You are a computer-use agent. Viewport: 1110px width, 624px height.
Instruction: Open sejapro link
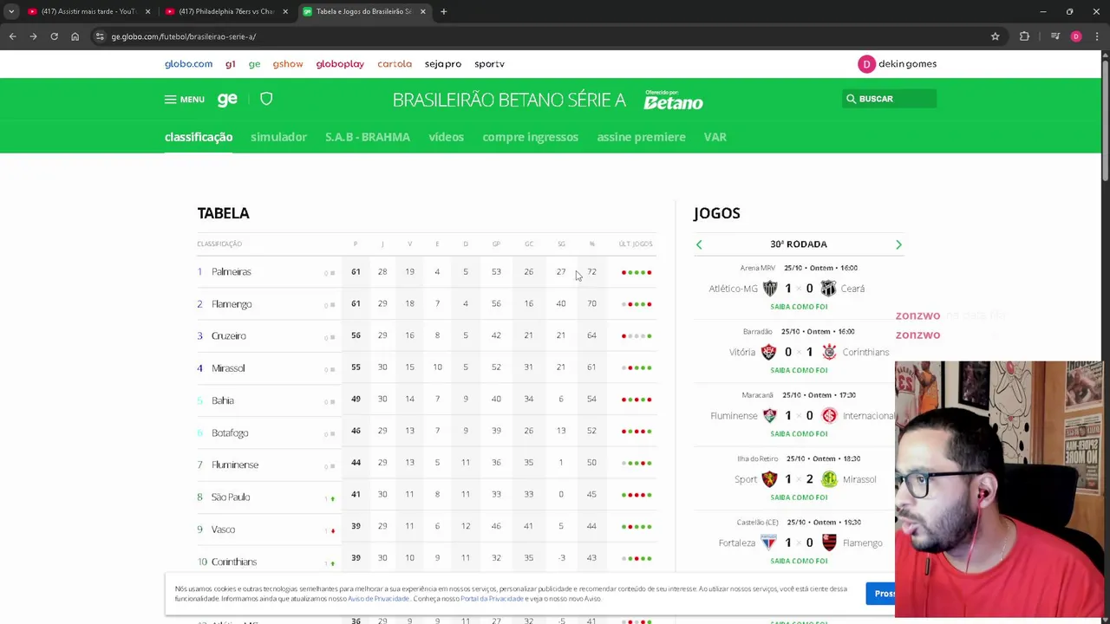click(443, 63)
